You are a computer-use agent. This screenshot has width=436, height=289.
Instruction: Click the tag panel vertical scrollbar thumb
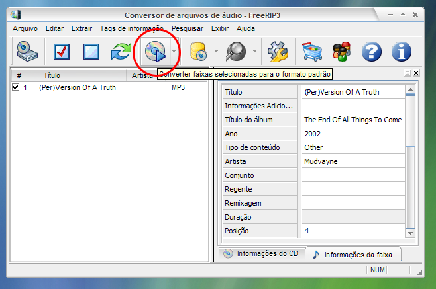[x=410, y=120]
